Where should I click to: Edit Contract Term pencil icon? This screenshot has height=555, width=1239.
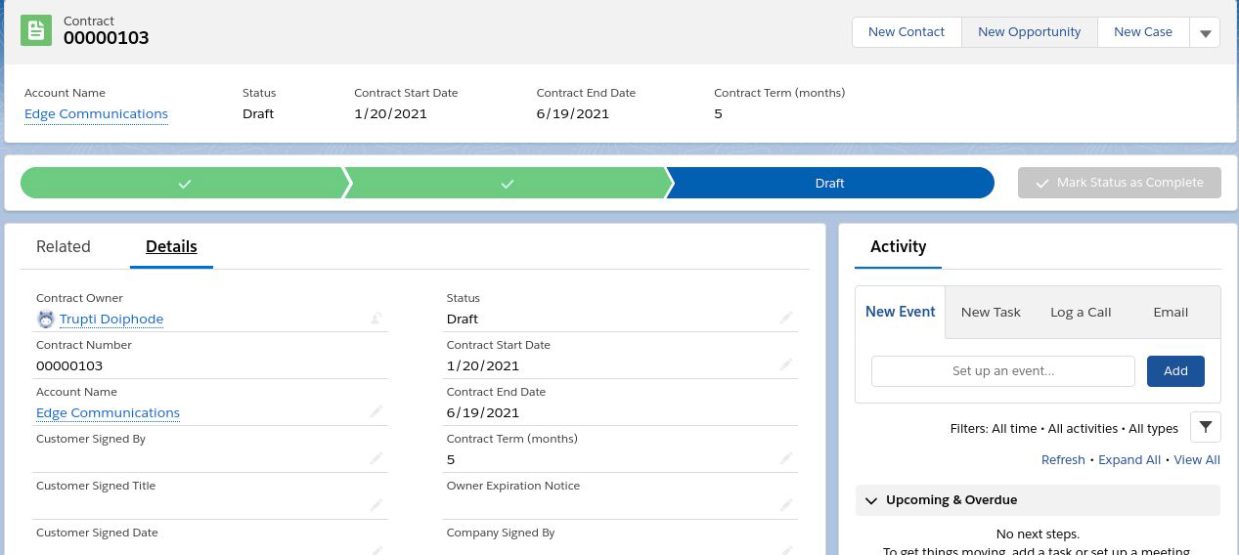(x=786, y=458)
